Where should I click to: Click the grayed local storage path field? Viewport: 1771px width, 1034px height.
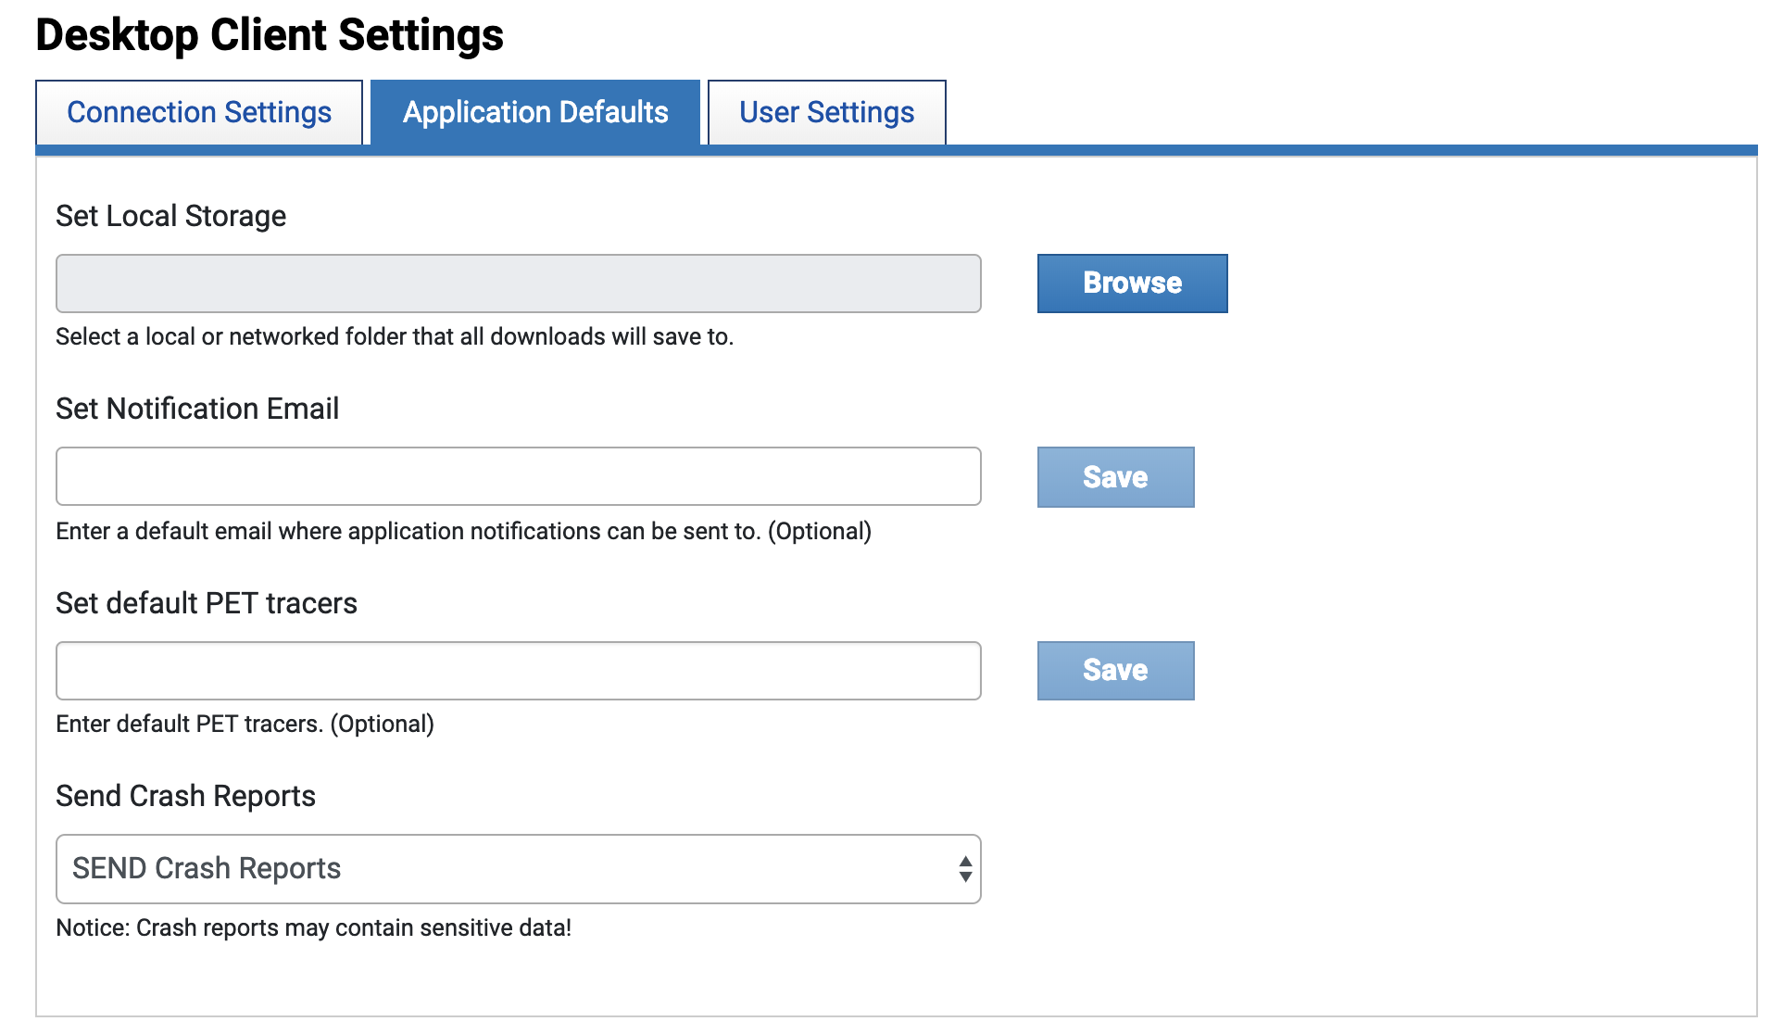pyautogui.click(x=518, y=284)
